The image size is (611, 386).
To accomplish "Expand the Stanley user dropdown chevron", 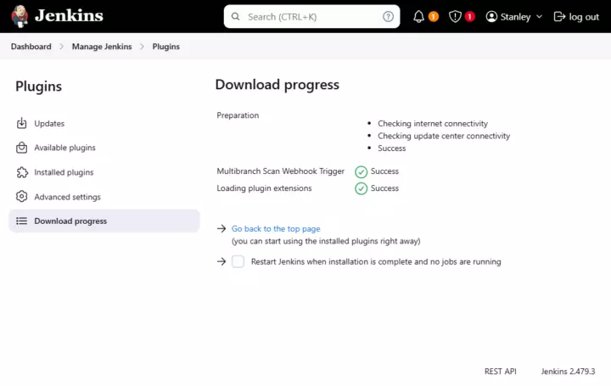I will coord(540,17).
